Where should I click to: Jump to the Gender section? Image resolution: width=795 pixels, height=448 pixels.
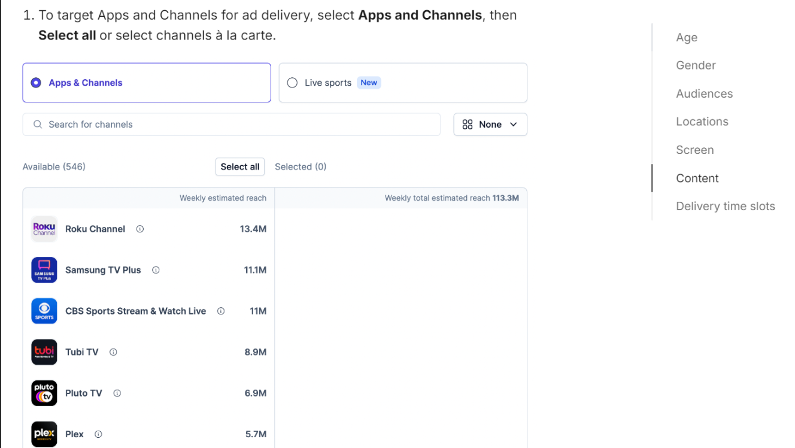pyautogui.click(x=696, y=65)
